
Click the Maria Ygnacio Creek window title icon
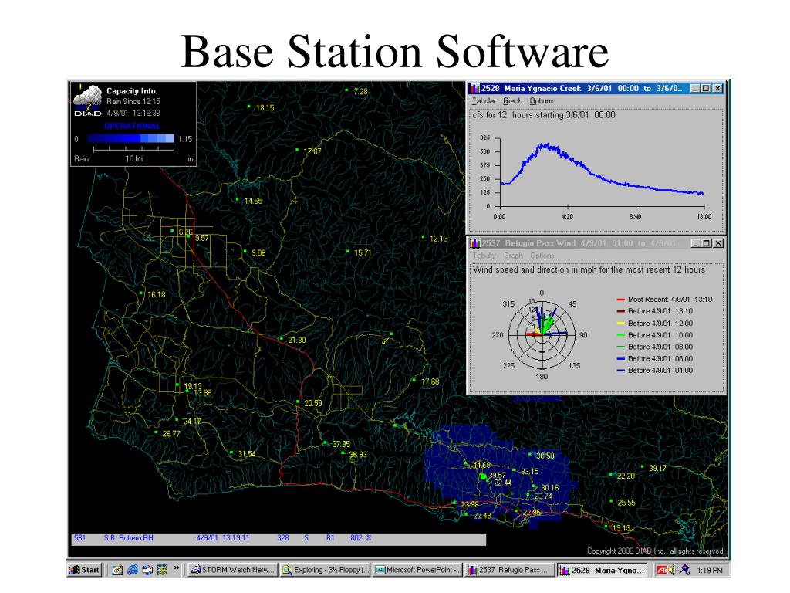click(474, 88)
